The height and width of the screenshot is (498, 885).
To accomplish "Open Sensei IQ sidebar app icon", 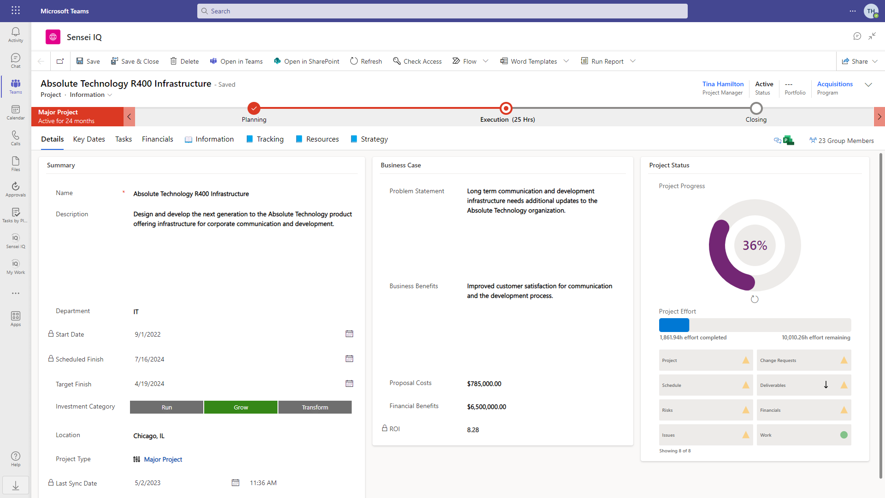I will click(x=16, y=241).
